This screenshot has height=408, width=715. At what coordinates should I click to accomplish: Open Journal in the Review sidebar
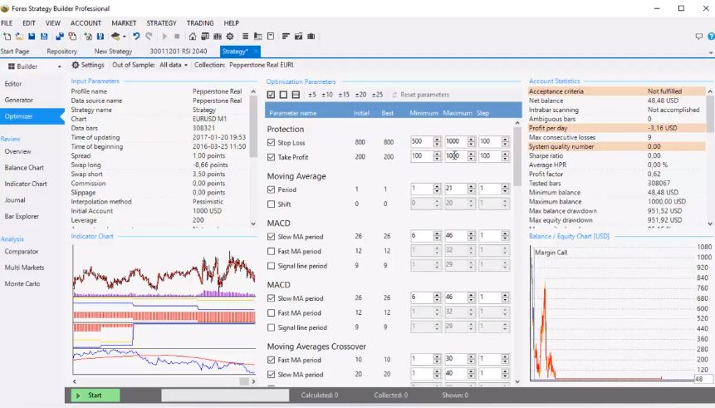[x=15, y=200]
